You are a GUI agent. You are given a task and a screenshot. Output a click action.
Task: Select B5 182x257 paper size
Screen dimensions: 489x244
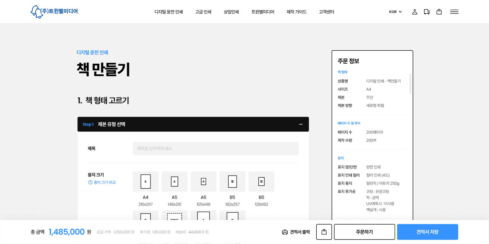[232, 181]
